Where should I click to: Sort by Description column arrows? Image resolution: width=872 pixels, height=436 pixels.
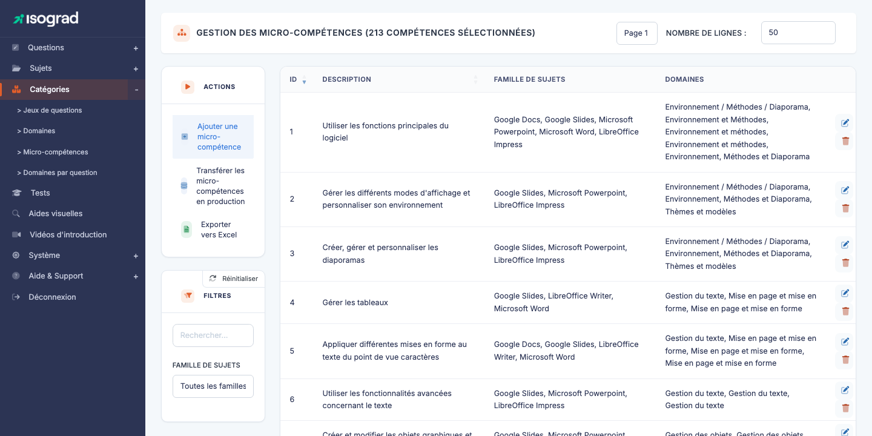(475, 79)
